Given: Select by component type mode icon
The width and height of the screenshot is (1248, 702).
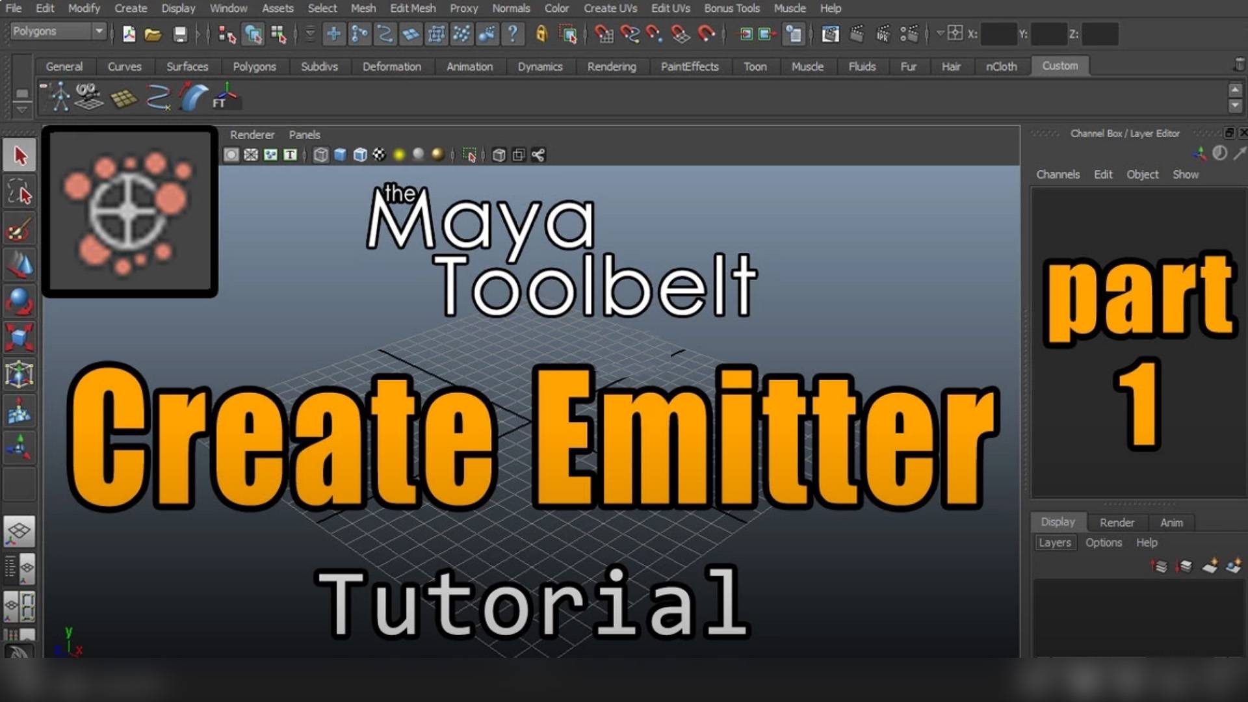Looking at the screenshot, I should pyautogui.click(x=279, y=34).
